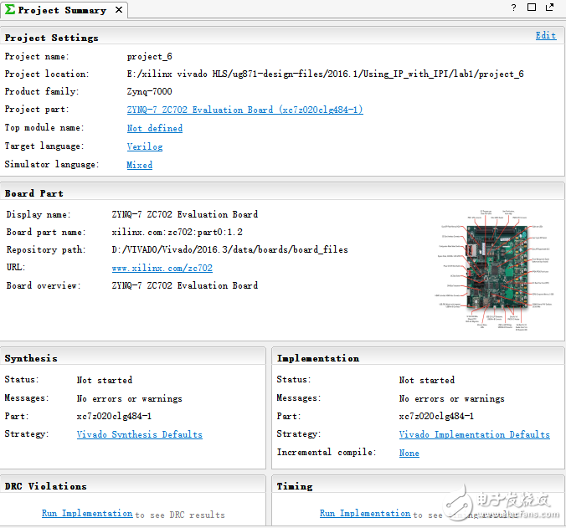Close the Project Summary tab
This screenshot has height=528, width=566.
pos(119,10)
